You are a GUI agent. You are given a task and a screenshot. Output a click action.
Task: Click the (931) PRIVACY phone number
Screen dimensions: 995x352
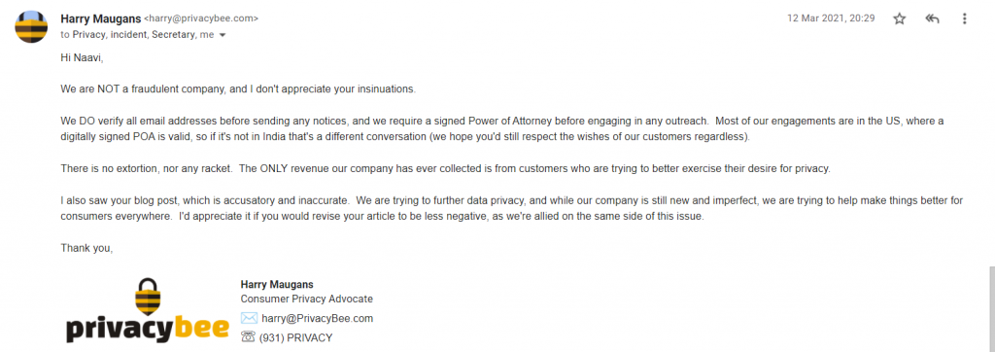(295, 338)
